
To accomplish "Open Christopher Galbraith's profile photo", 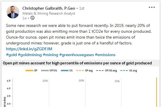I will pos(13,12).
